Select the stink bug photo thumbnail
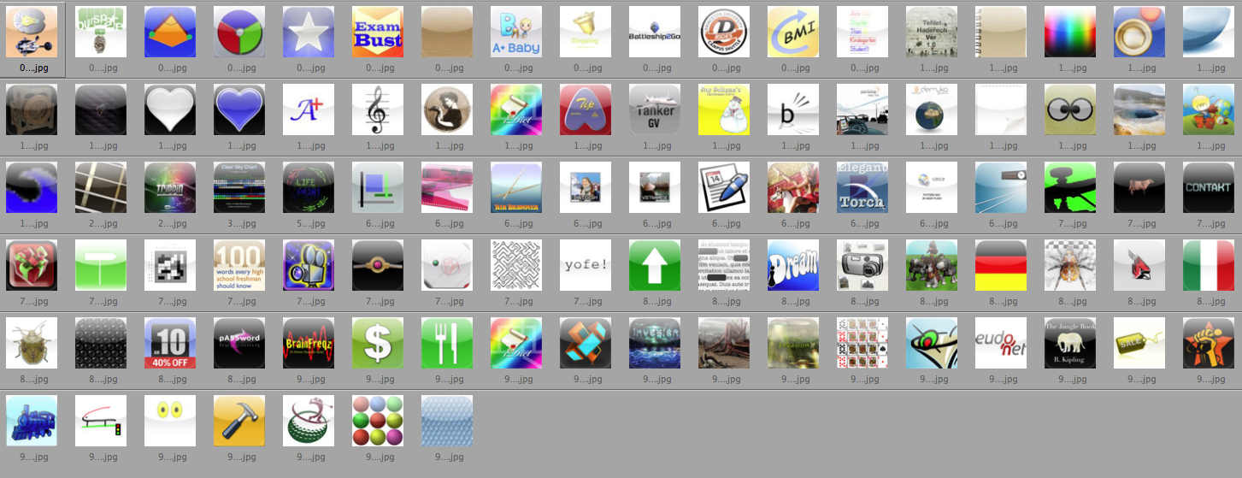1242x478 pixels. point(32,343)
